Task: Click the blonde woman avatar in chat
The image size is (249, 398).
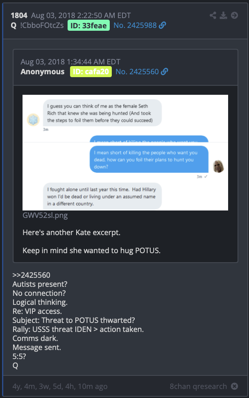Action: tap(218, 167)
